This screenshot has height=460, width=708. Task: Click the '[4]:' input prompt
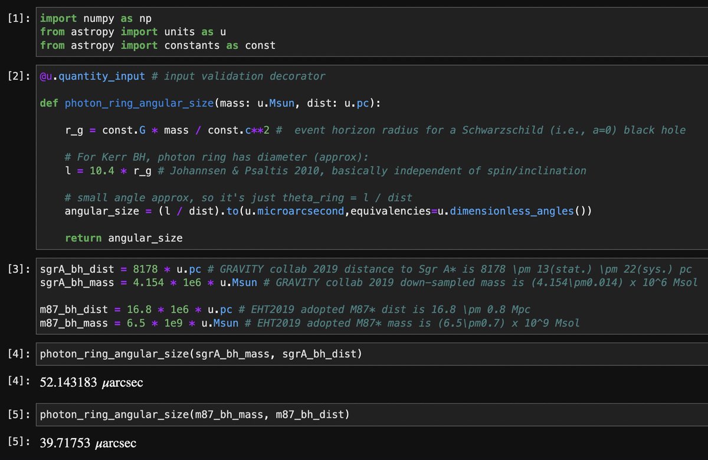(19, 354)
